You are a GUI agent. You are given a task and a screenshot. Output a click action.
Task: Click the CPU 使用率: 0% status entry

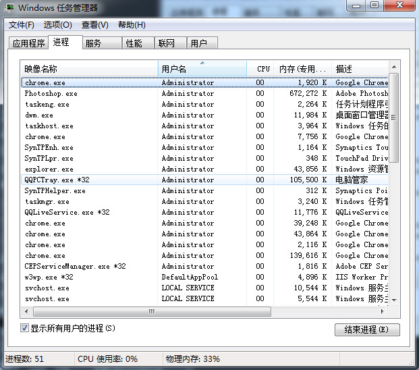pyautogui.click(x=107, y=359)
